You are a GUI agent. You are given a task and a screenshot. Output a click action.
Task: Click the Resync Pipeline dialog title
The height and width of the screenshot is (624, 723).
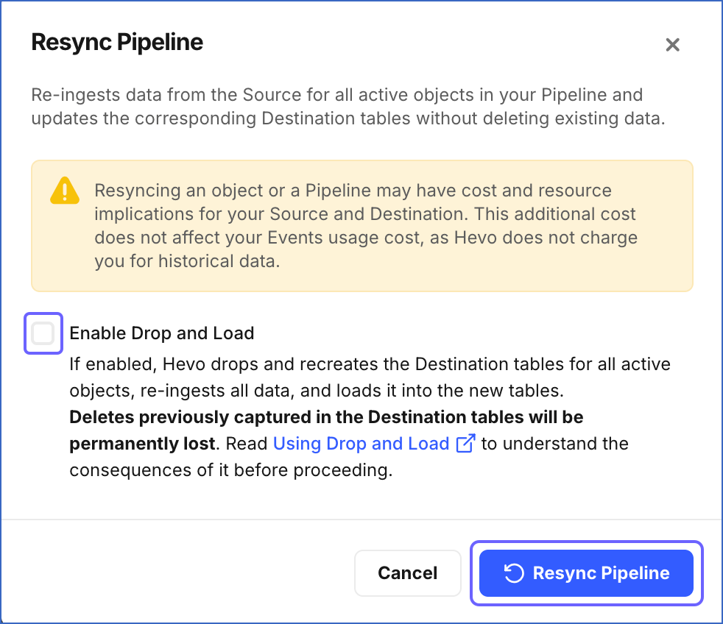116,42
